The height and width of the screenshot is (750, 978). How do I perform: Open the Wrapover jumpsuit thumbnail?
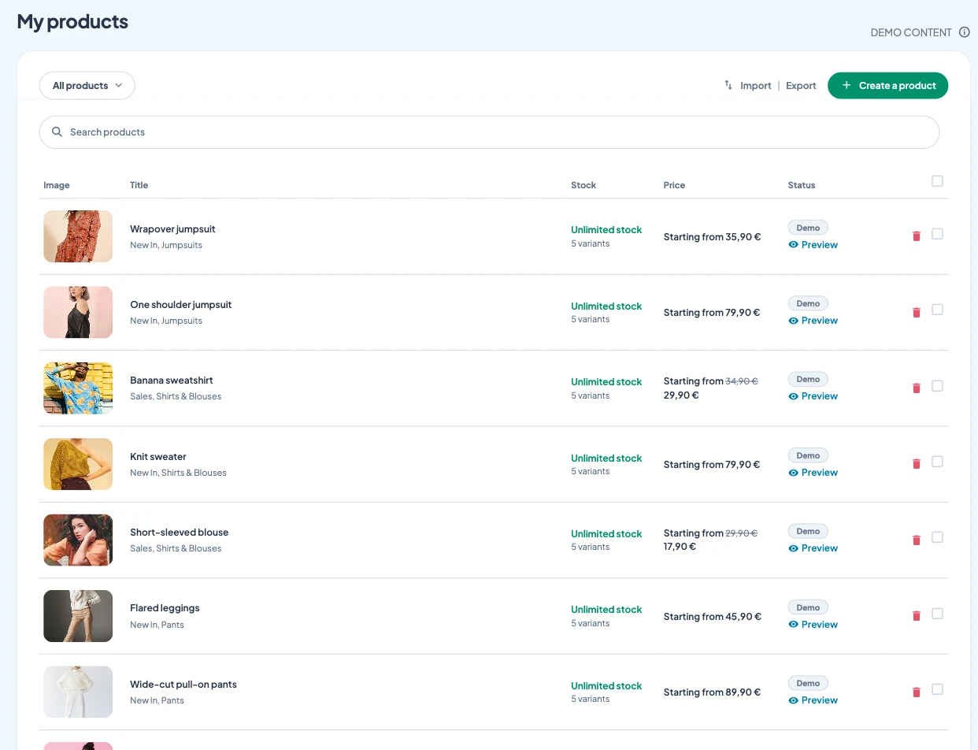tap(78, 236)
